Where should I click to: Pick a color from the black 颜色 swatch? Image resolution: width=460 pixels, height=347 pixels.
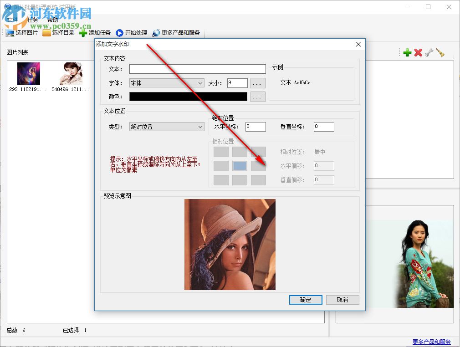[190, 97]
